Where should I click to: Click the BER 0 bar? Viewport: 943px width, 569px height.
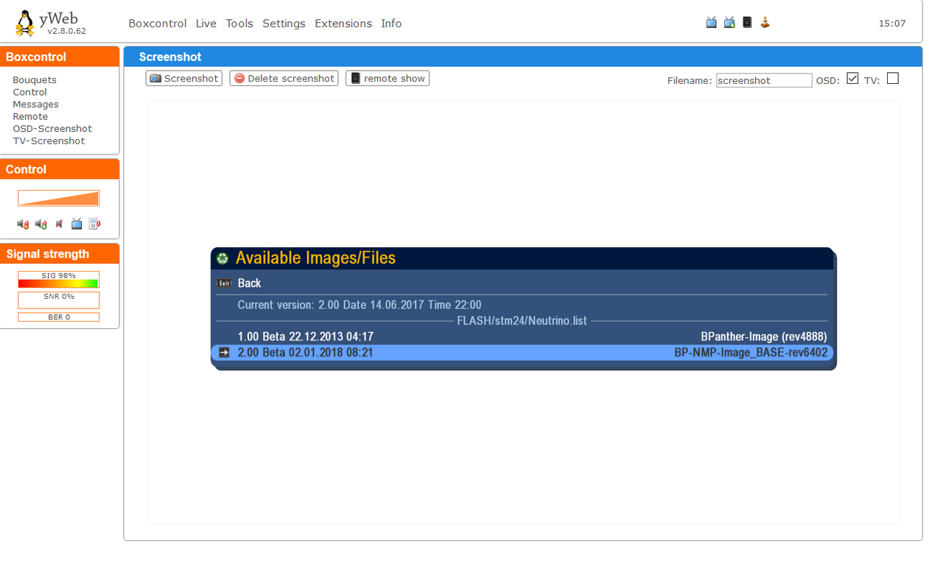58,317
